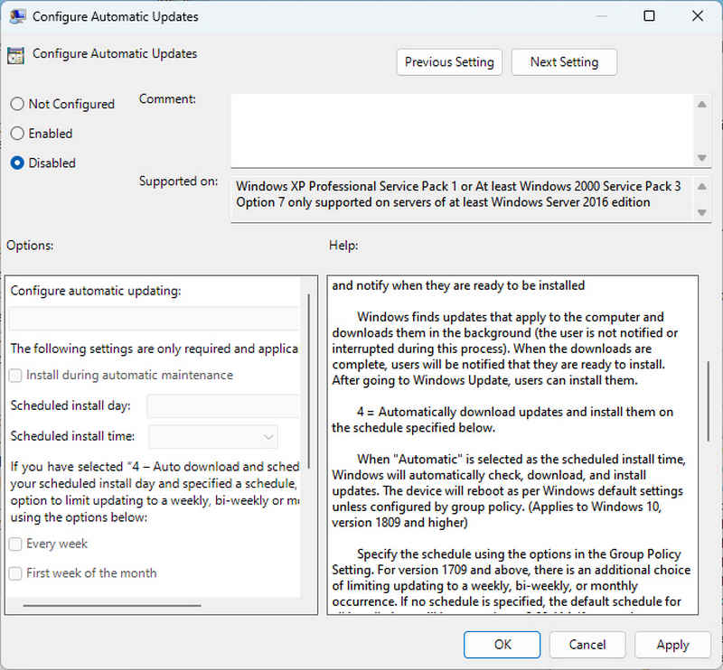
Task: Click 'If you have selected' options paragraph
Action: [x=155, y=492]
